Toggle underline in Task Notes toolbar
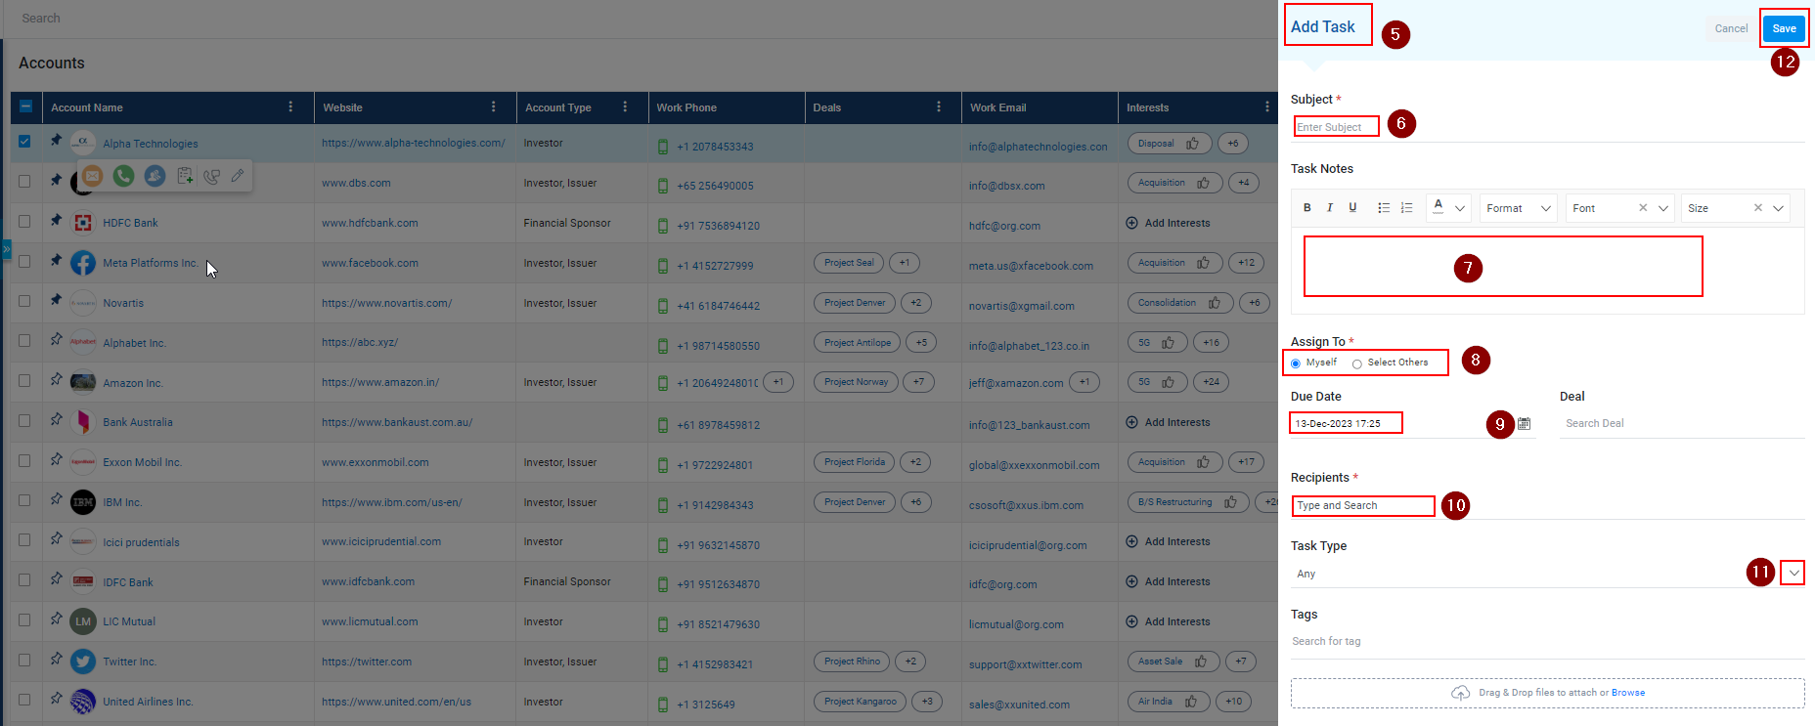Viewport: 1815px width, 726px height. (x=1352, y=207)
